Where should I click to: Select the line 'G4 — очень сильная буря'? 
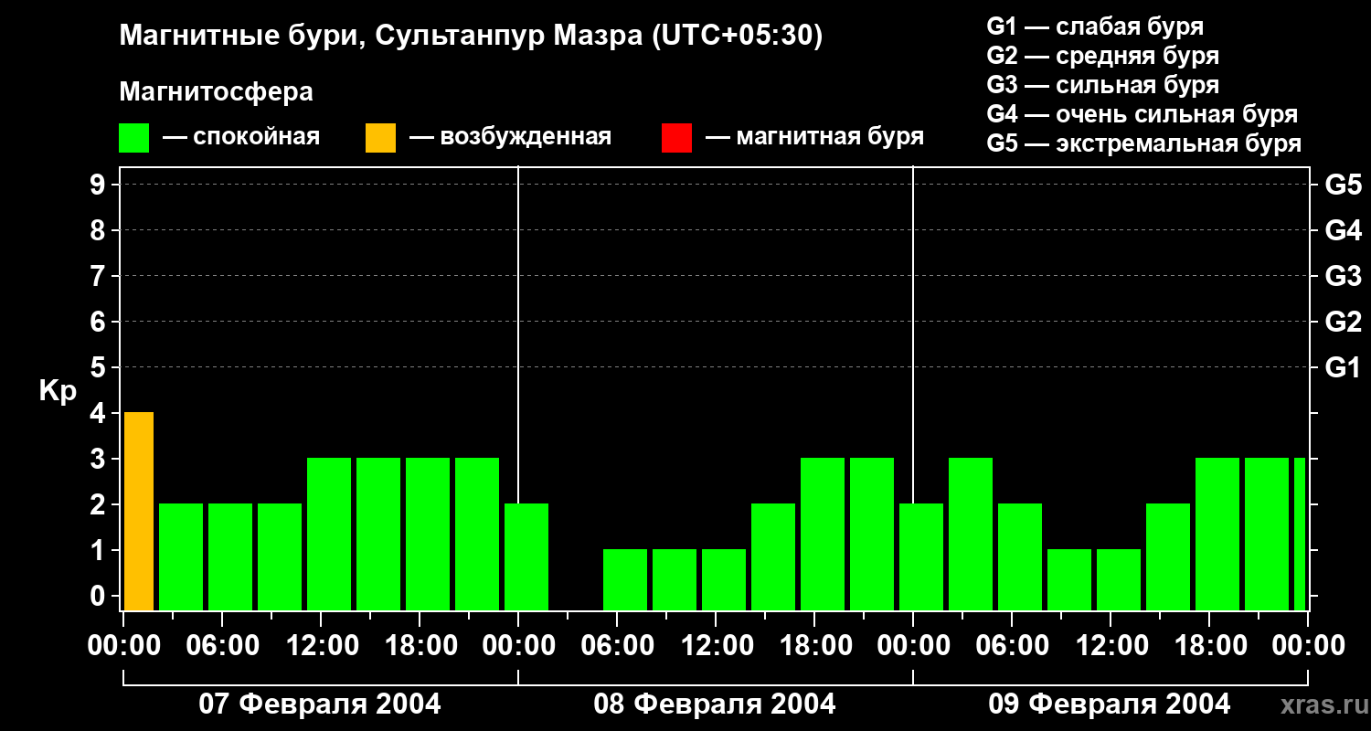1142,114
